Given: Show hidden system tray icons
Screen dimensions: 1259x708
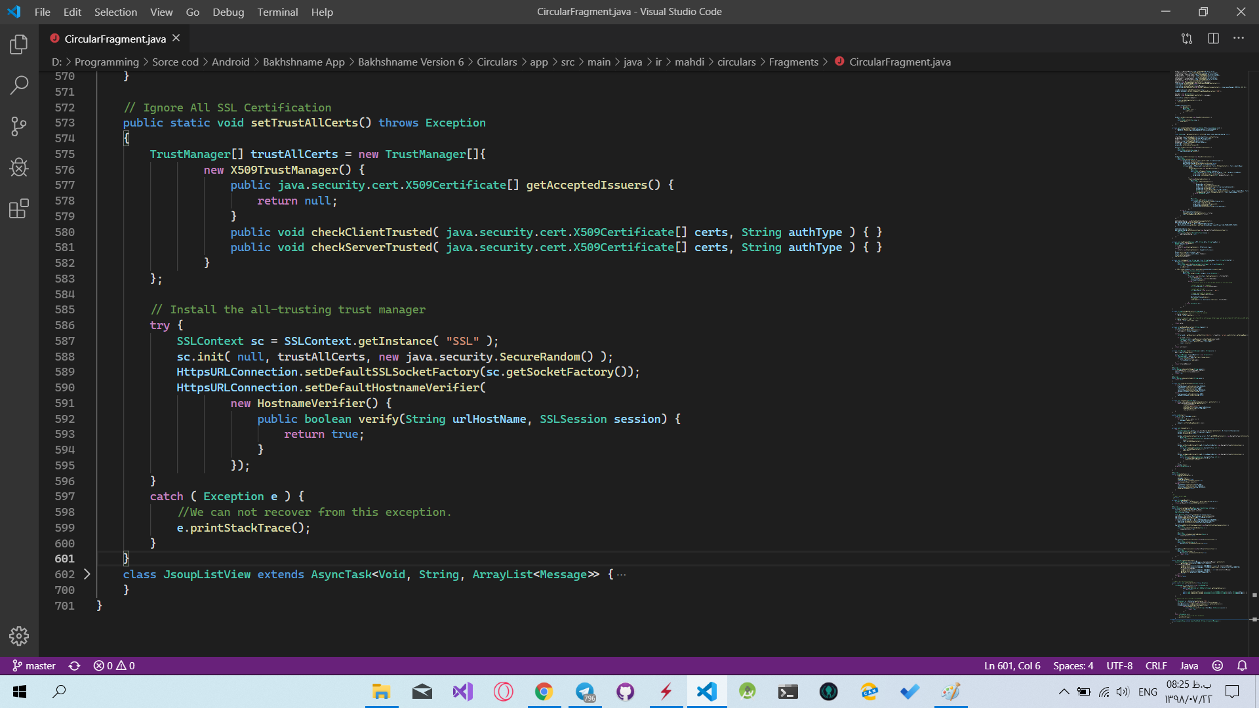Looking at the screenshot, I should coord(1064,692).
